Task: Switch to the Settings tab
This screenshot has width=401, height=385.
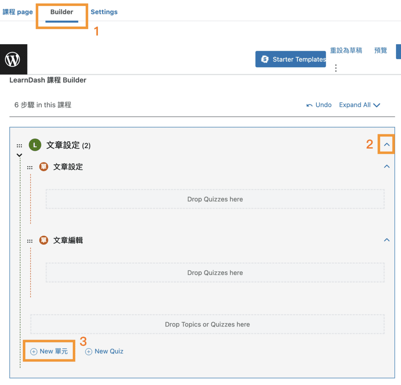Action: tap(104, 12)
